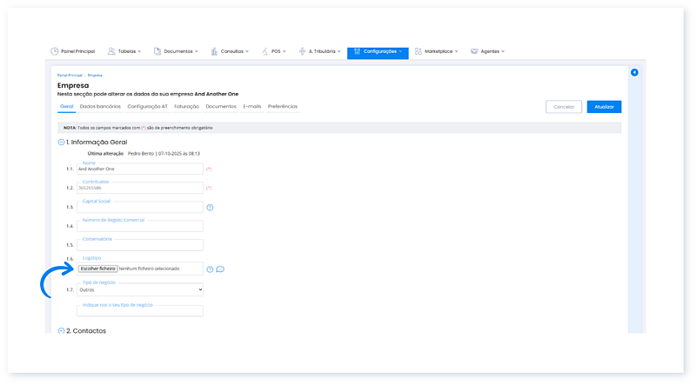Click the Consultas chart icon in top menu
This screenshot has width=696, height=385.
[214, 51]
